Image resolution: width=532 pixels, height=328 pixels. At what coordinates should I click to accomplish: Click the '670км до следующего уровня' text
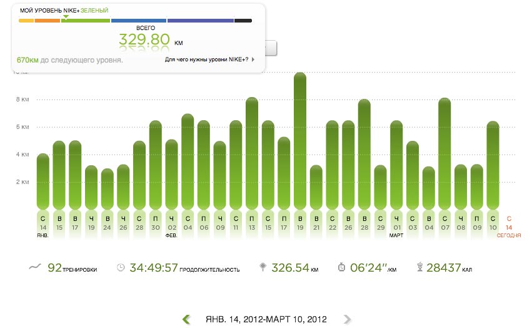(69, 60)
